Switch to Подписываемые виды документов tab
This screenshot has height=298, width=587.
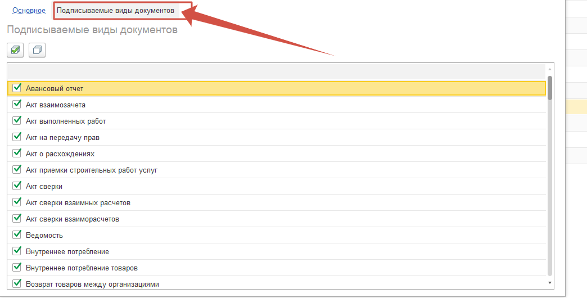pyautogui.click(x=115, y=11)
